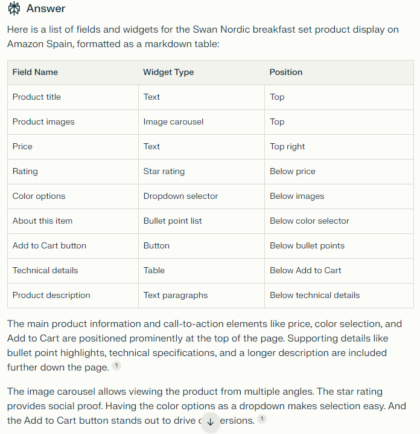
Task: Open citation 1 after 'further down the page'
Action: pyautogui.click(x=116, y=366)
